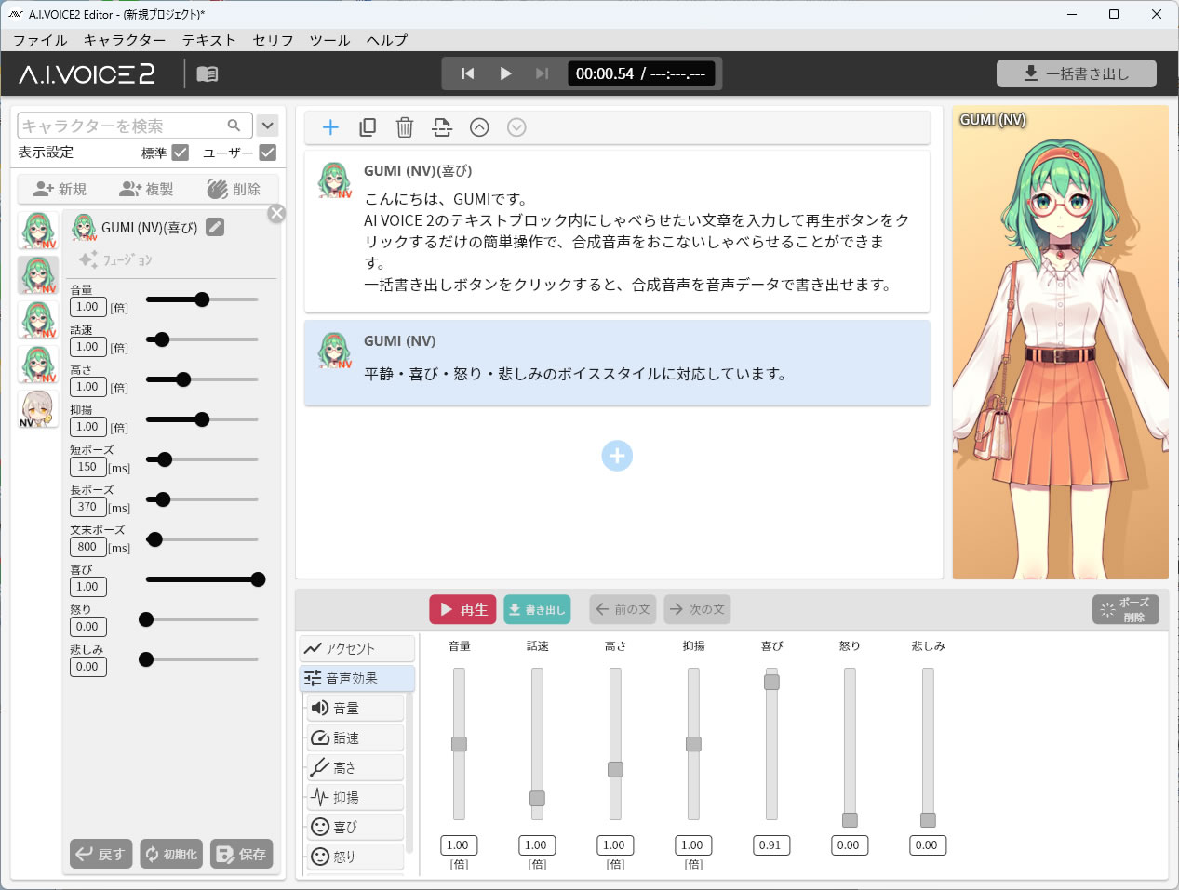Click the vertical 話速 slider handle
1179x890 pixels.
pos(537,798)
